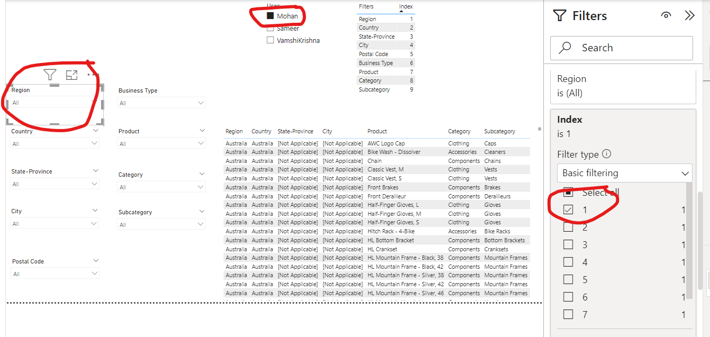Check Index value 7 in filter list

coord(568,314)
